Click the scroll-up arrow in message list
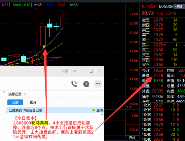 [x=102, y=114]
